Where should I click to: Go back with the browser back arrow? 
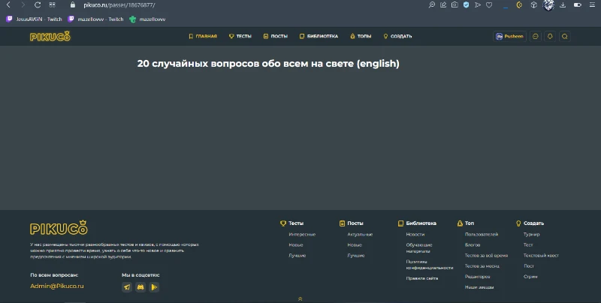click(x=8, y=5)
